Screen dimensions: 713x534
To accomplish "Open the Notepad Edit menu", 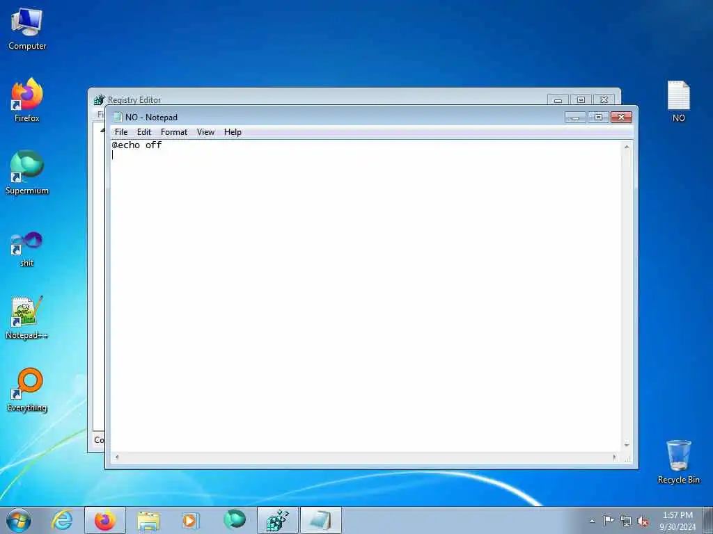I will [x=143, y=132].
